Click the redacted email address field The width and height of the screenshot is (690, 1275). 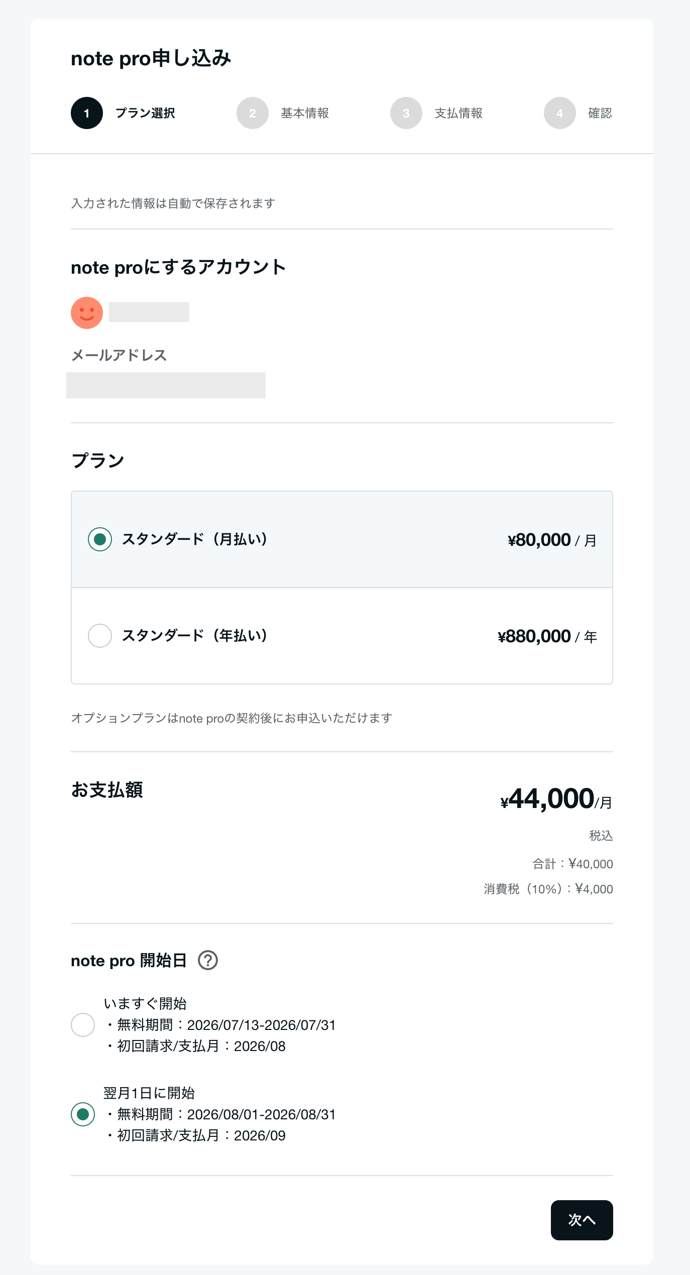click(166, 385)
